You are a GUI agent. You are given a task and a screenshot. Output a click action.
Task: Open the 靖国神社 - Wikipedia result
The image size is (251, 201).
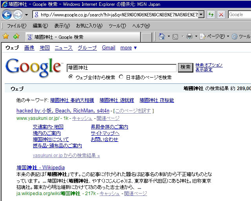point(40,167)
